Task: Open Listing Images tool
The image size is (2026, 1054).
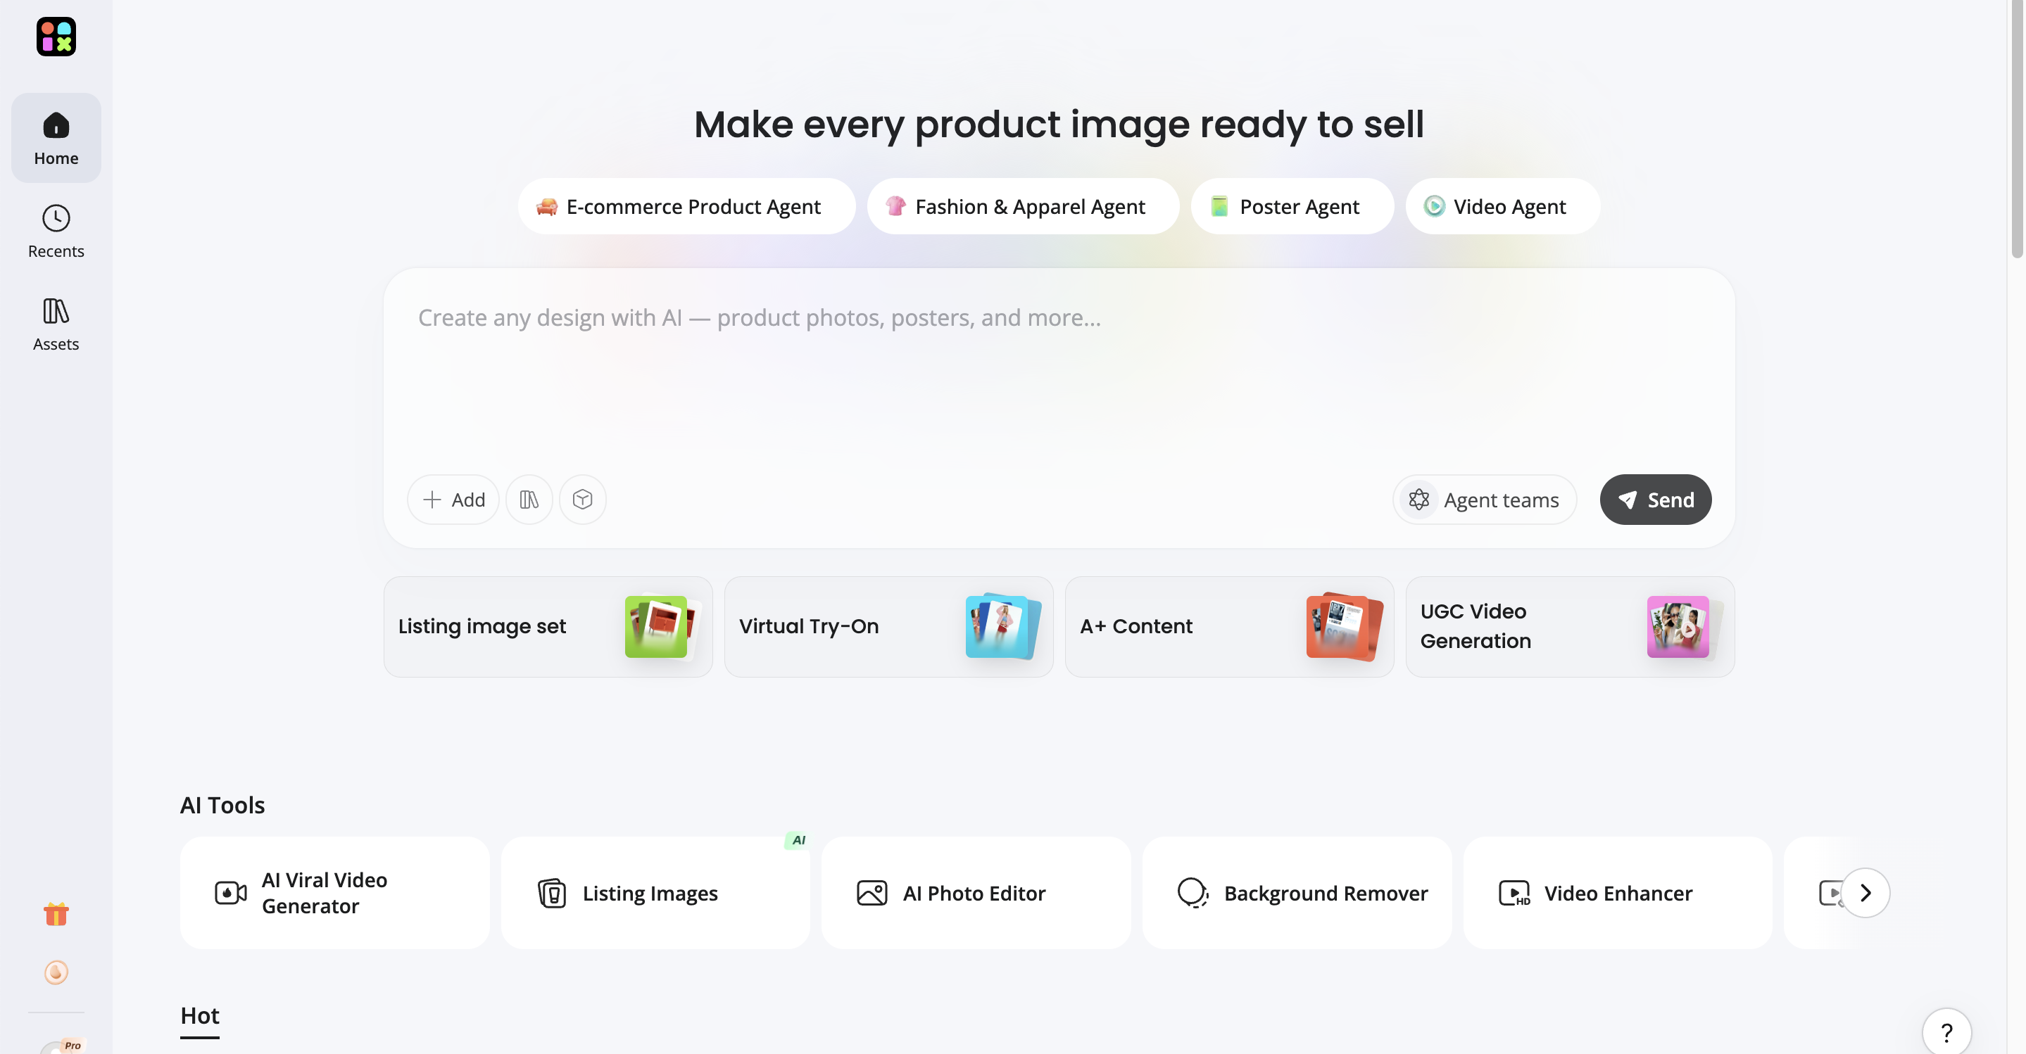Action: pyautogui.click(x=655, y=893)
